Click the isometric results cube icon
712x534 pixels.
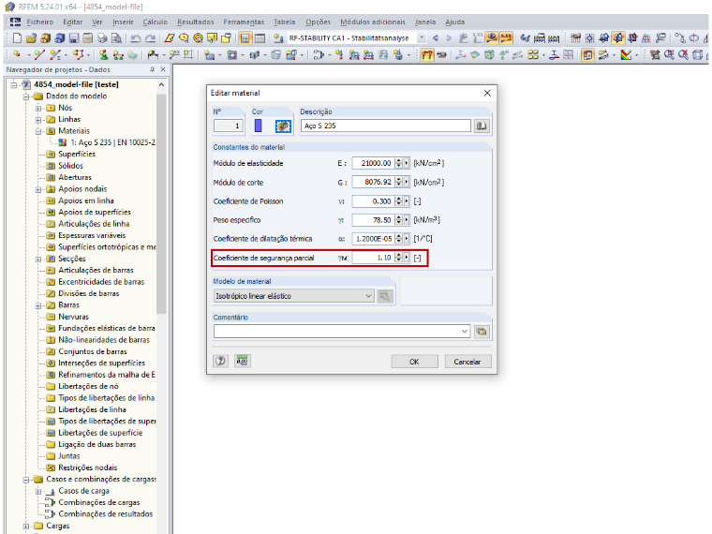click(489, 55)
